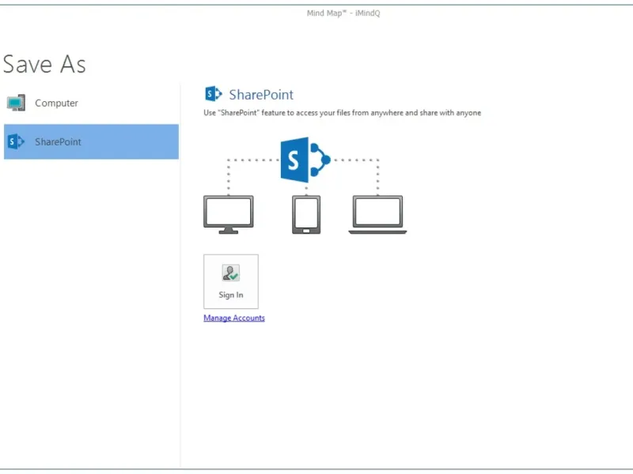Click the Sign In button
This screenshot has height=474, width=633.
tap(231, 281)
